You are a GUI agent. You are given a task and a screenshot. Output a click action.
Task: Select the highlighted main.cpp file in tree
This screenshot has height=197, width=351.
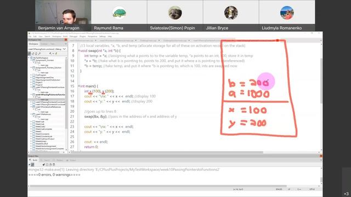pyautogui.click(x=44, y=100)
